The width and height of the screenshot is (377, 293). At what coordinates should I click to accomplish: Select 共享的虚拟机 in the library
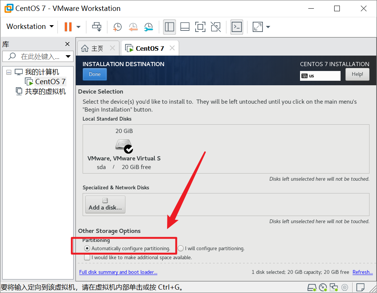tap(45, 91)
